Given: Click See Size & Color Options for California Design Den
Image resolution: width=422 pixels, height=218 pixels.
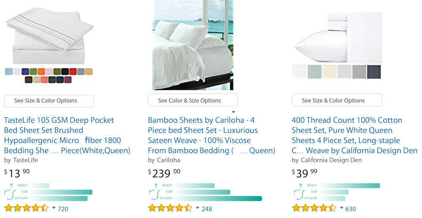Looking at the screenshot, I should tap(337, 101).
